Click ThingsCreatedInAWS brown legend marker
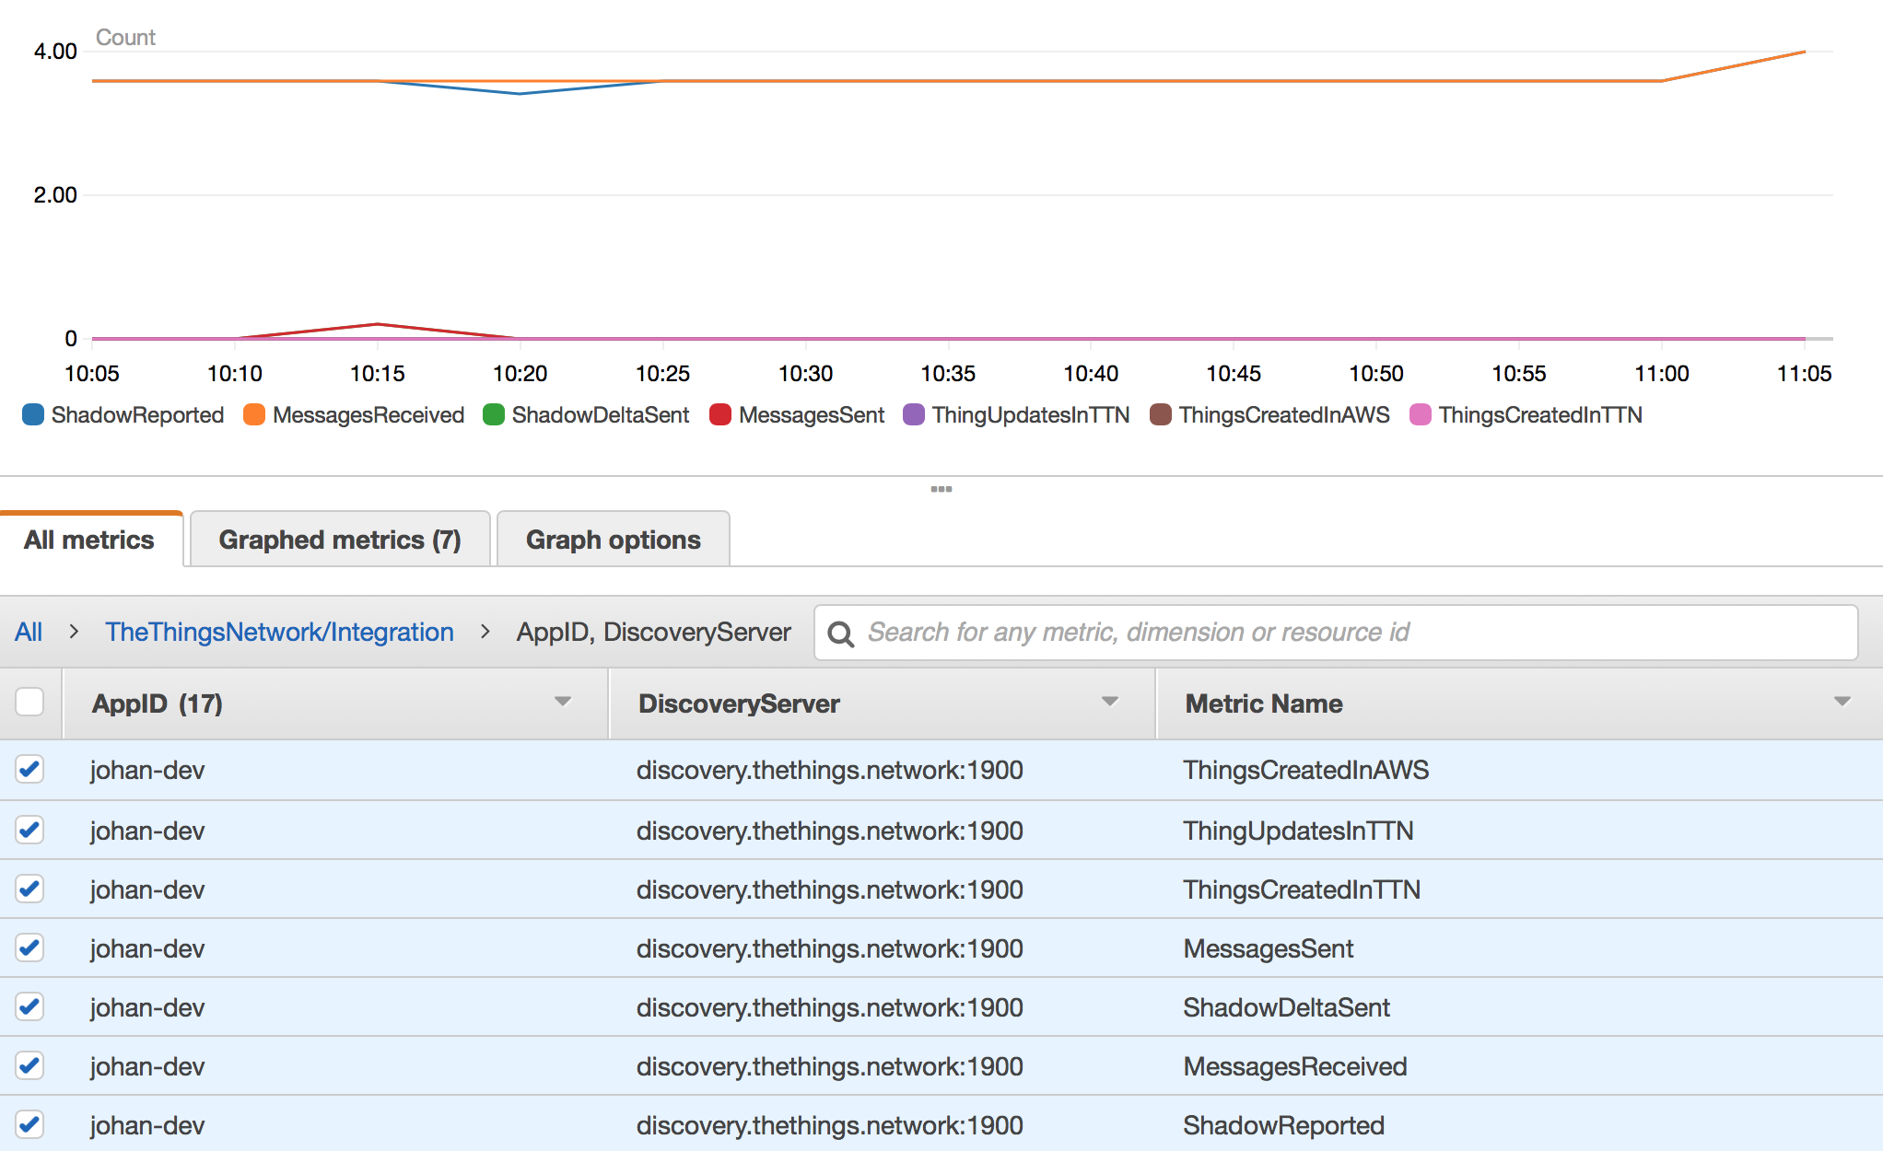This screenshot has height=1151, width=1883. (1161, 414)
